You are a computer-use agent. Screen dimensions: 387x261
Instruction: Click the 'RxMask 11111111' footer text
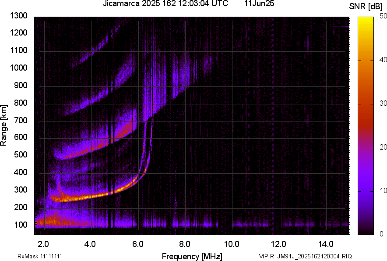tap(40, 256)
